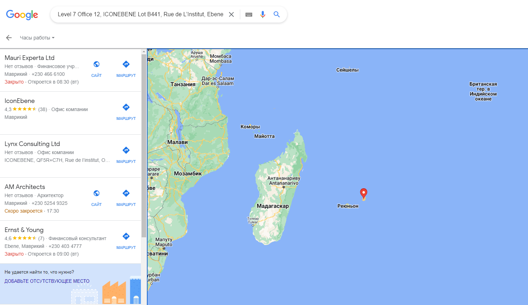Click МАРШРУТ label for AM Architects
Image resolution: width=528 pixels, height=305 pixels.
(x=126, y=205)
